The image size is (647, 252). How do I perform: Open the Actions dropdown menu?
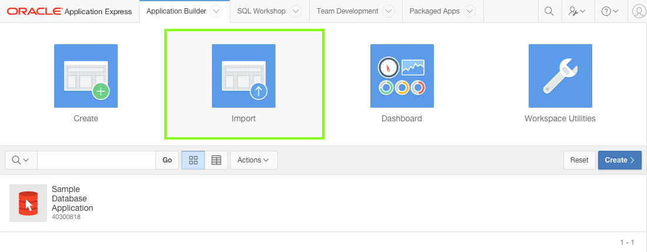(x=254, y=160)
